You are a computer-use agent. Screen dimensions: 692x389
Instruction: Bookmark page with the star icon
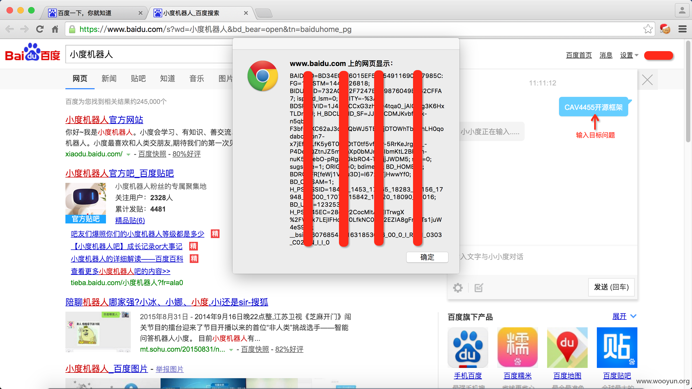[648, 29]
